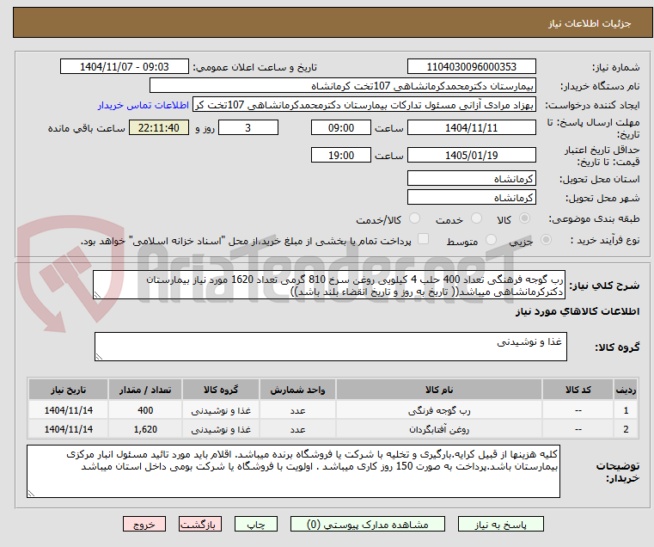The width and height of the screenshot is (654, 547).
Task: Click the استان محل تحویل field
Action: (471, 179)
